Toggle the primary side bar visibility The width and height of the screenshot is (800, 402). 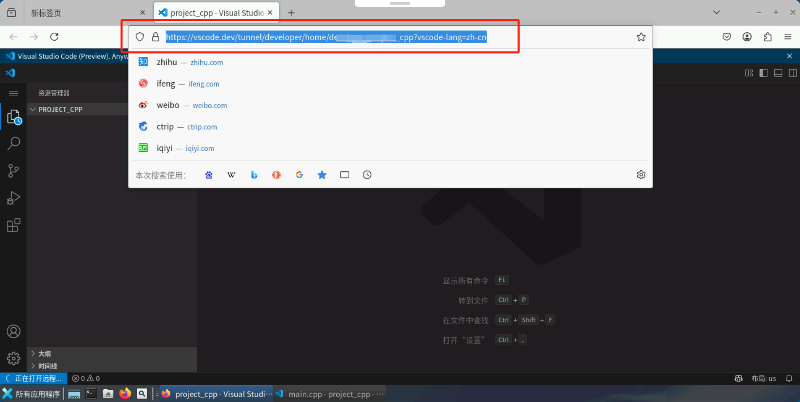tap(764, 73)
